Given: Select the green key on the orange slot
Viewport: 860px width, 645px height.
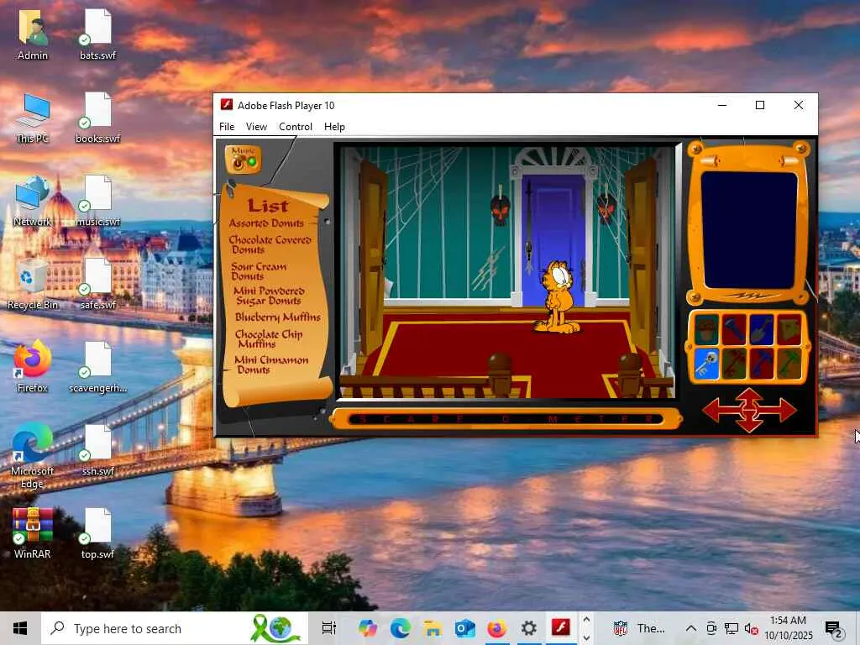Looking at the screenshot, I should point(789,364).
